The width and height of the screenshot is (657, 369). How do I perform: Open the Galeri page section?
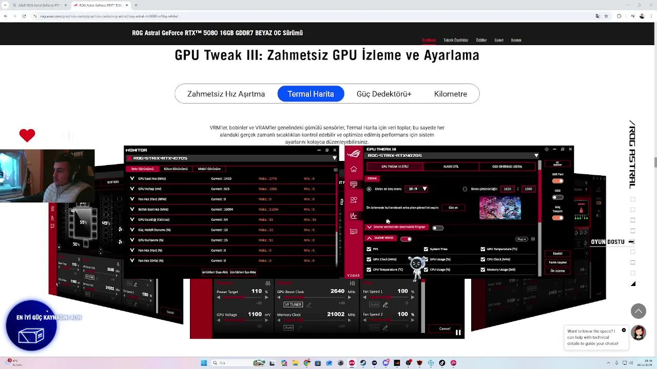499,40
